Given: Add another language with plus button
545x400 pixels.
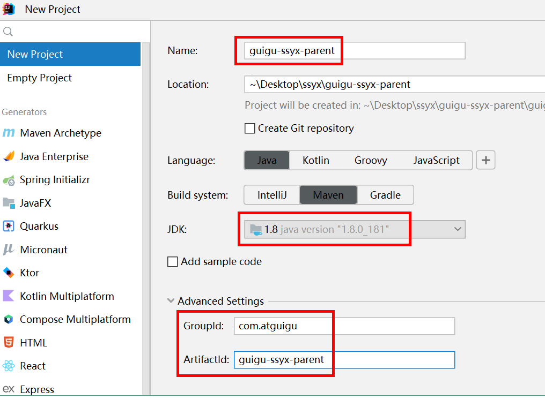Looking at the screenshot, I should (485, 160).
